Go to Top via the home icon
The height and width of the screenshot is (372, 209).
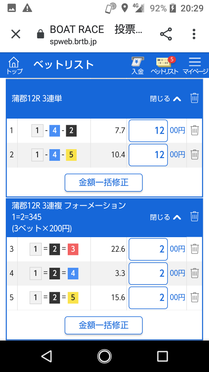[15, 65]
